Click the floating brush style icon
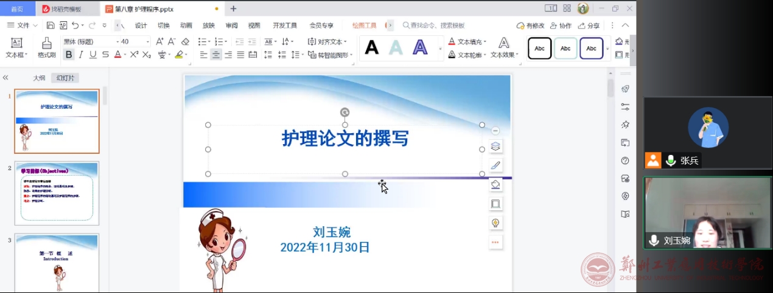 (495, 165)
